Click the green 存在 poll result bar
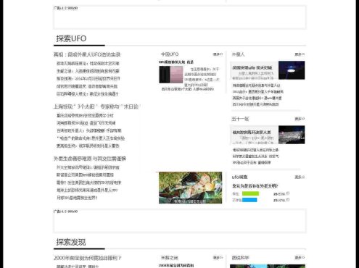Viewport: 359px width, 268px height. tap(250, 193)
